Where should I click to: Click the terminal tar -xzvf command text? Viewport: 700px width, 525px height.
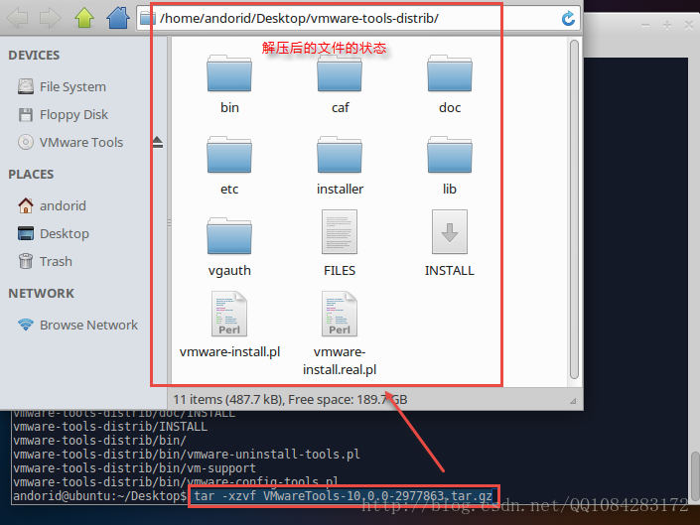(x=344, y=496)
